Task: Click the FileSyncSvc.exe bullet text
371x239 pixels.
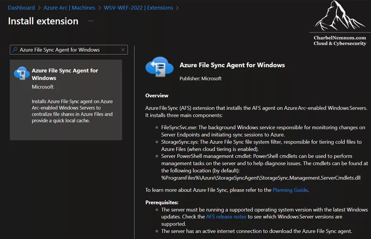Action: coord(263,131)
